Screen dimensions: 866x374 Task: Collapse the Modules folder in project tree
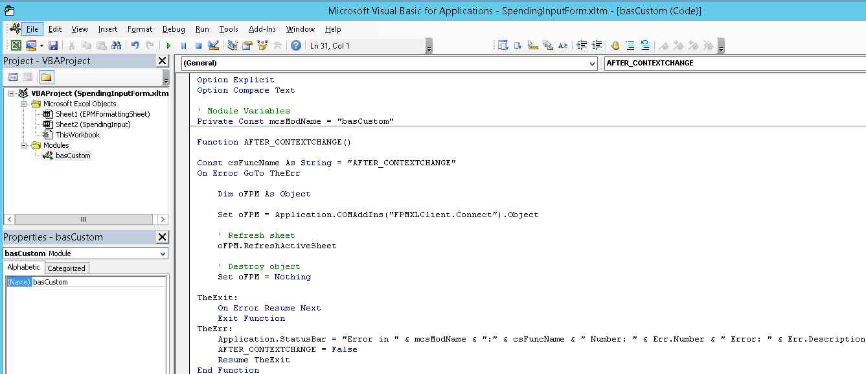tap(24, 145)
